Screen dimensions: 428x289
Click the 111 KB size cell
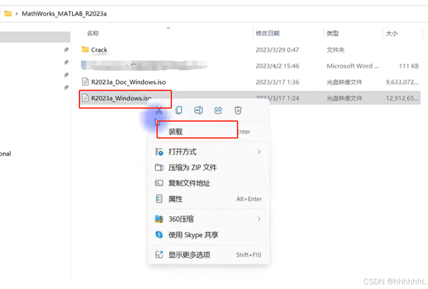409,66
